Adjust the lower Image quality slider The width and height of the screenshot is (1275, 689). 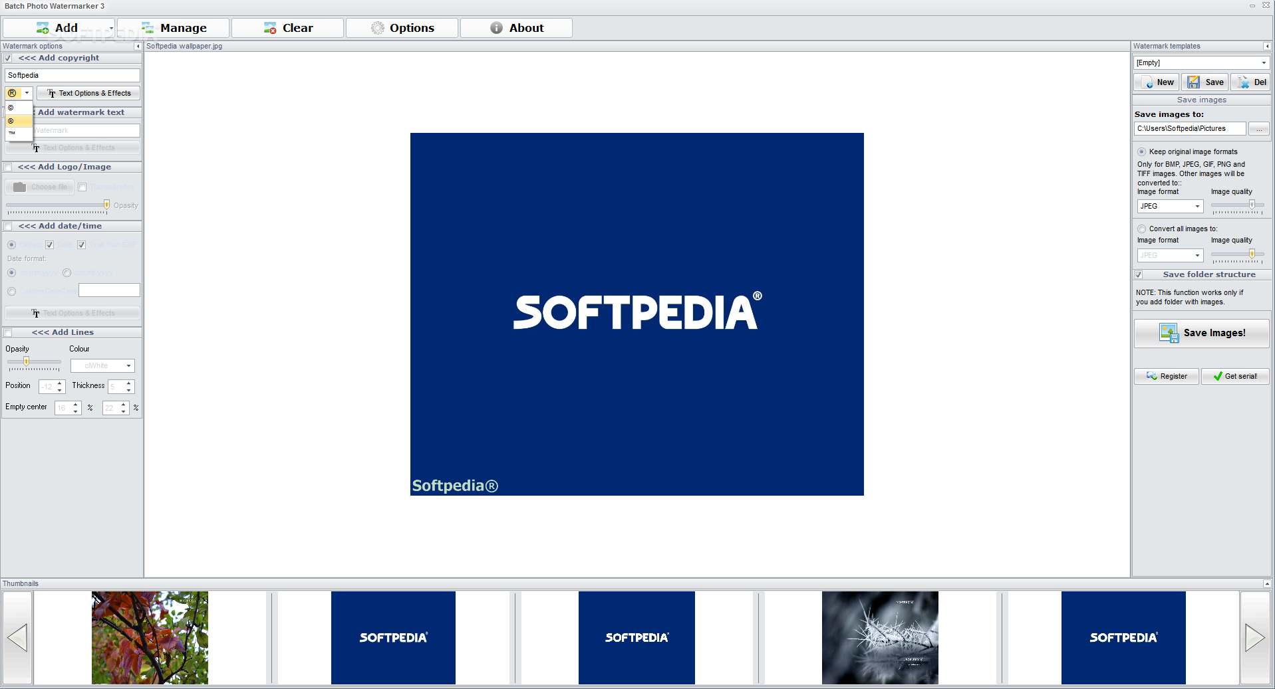[1252, 254]
